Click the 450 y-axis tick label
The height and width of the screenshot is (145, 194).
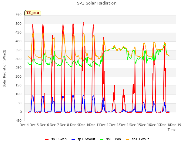click(x=18, y=33)
